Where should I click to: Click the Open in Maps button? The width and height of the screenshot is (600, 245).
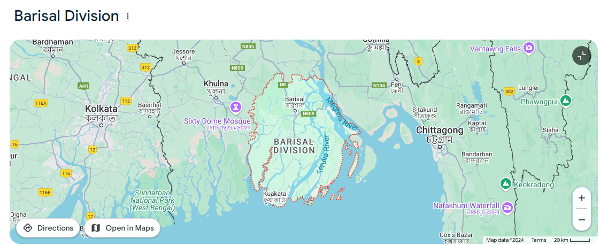pos(122,228)
